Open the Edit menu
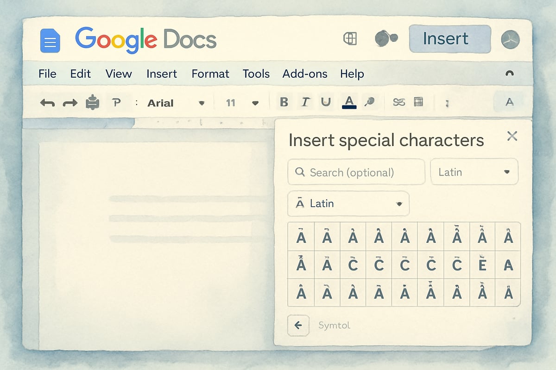556x370 pixels. (x=81, y=74)
